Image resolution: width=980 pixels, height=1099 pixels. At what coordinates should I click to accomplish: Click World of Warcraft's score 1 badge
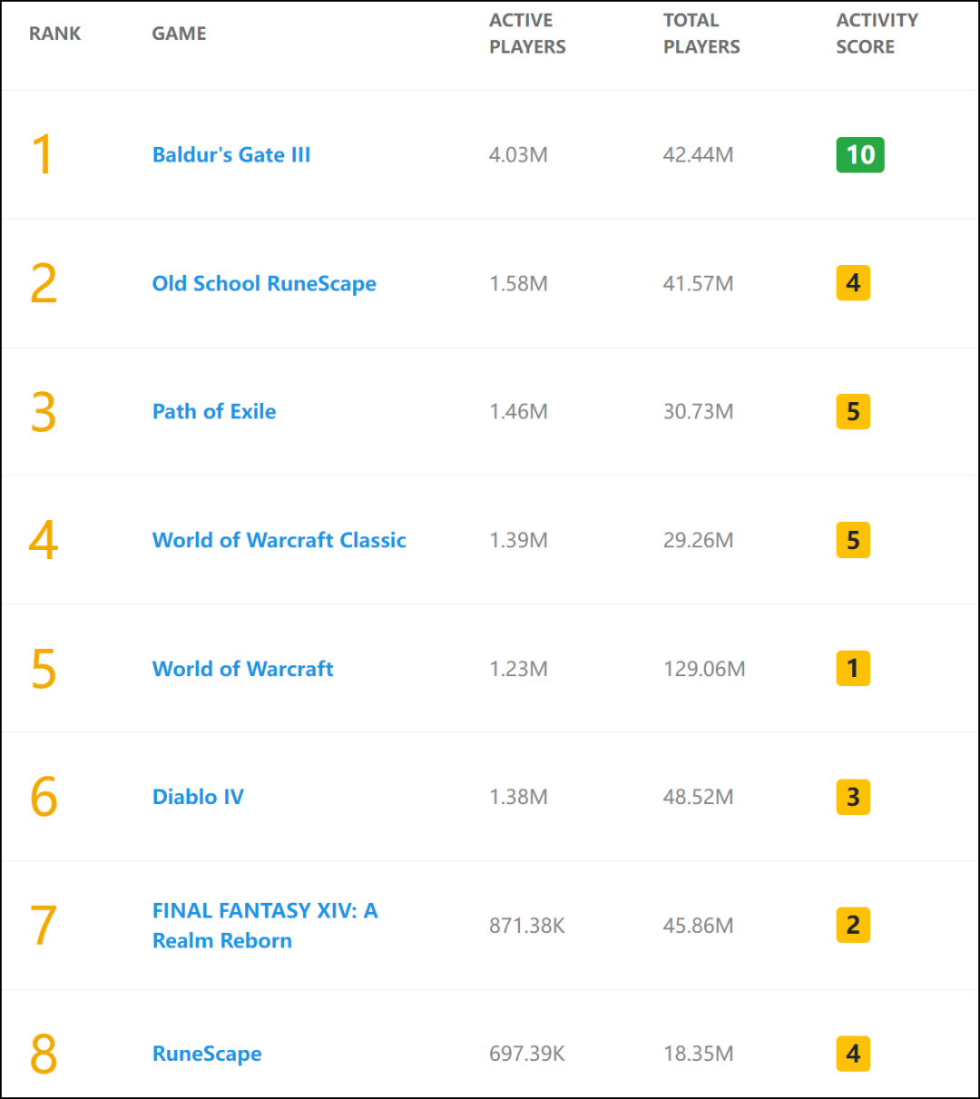pyautogui.click(x=853, y=669)
